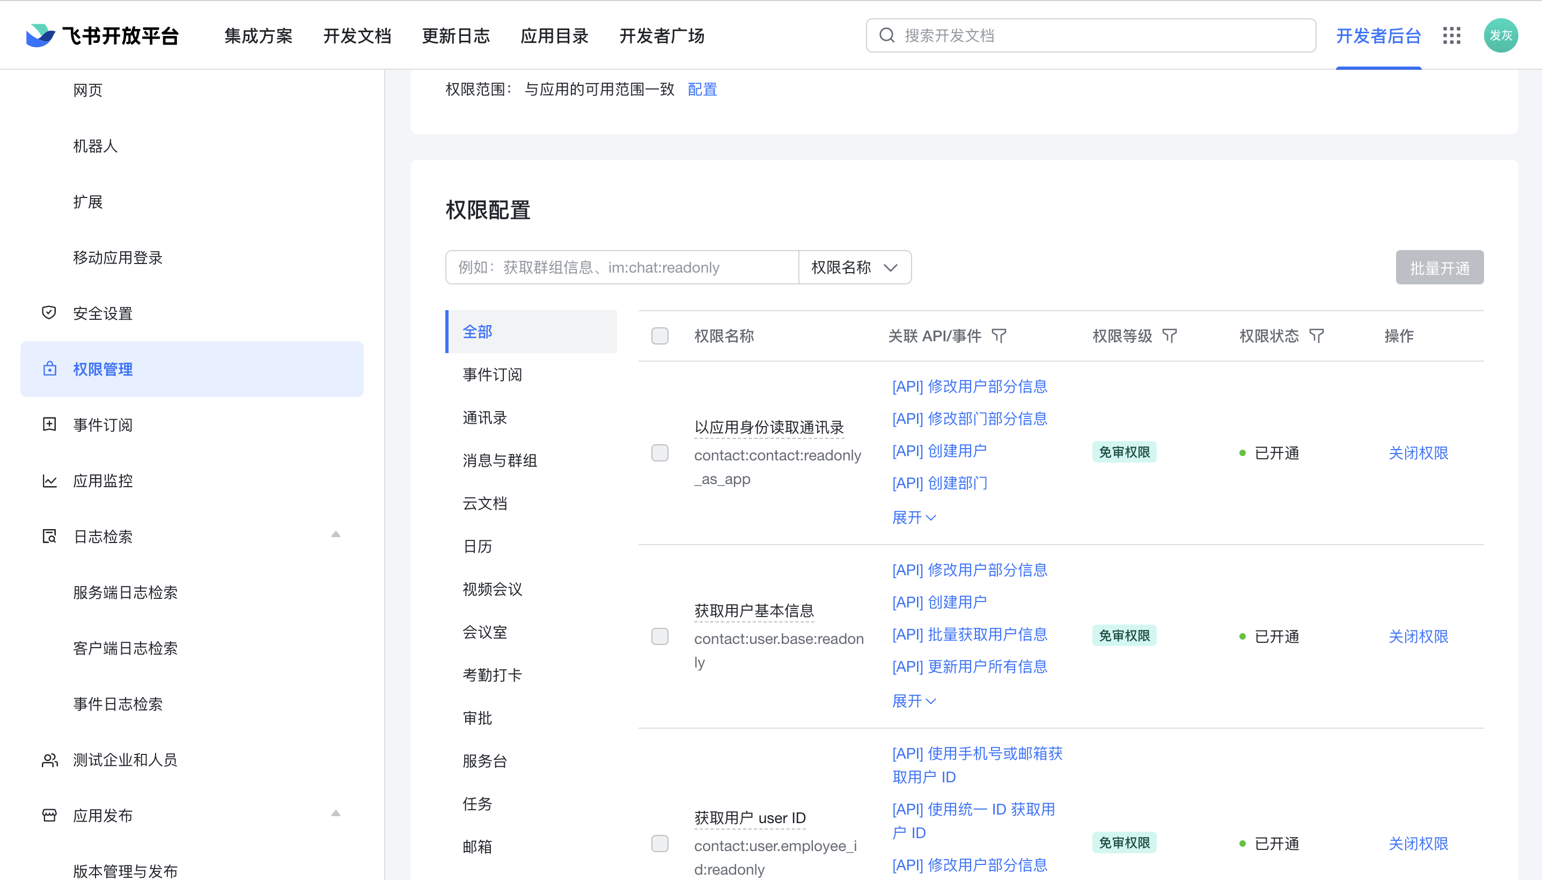Click the search magnifier icon
1542x880 pixels.
pos(886,35)
